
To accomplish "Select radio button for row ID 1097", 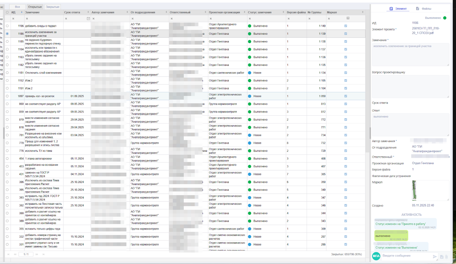I will (x=7, y=96).
